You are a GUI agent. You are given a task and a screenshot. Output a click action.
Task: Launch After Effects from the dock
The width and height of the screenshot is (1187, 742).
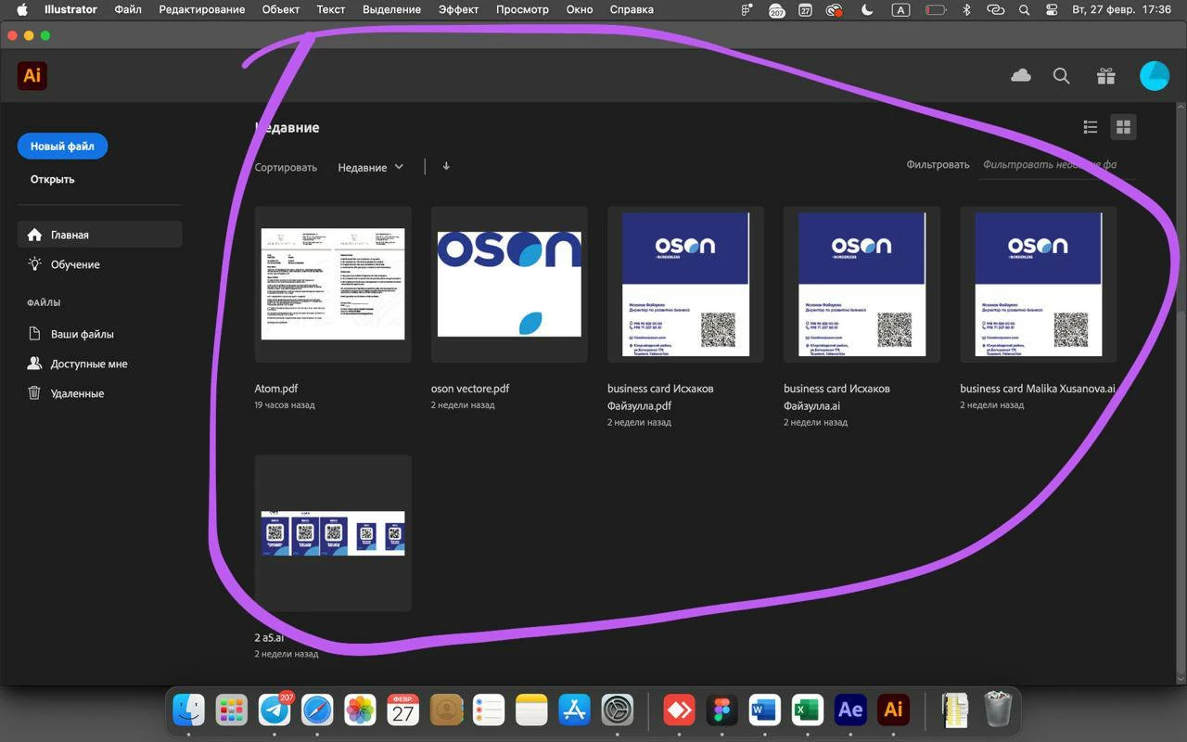[850, 710]
